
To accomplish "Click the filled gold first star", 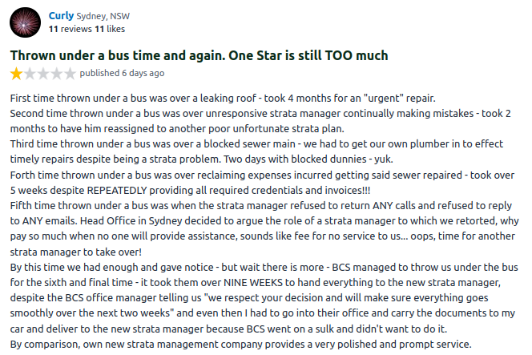I will tap(16, 74).
